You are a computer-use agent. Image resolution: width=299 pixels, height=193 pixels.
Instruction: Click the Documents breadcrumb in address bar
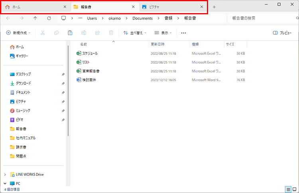coord(142,18)
